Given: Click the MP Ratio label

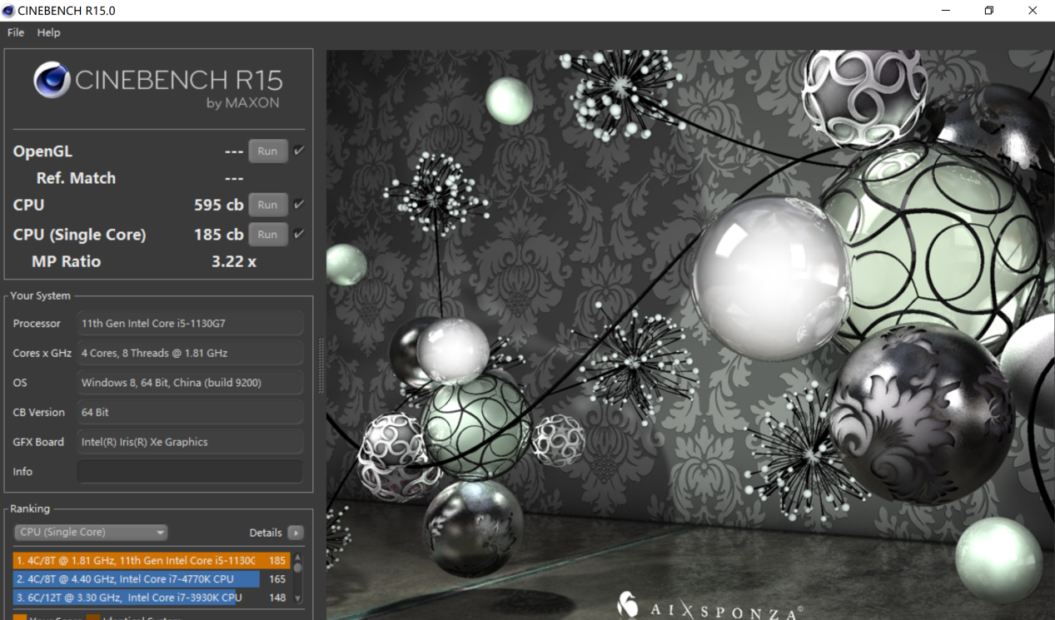Looking at the screenshot, I should (x=66, y=261).
